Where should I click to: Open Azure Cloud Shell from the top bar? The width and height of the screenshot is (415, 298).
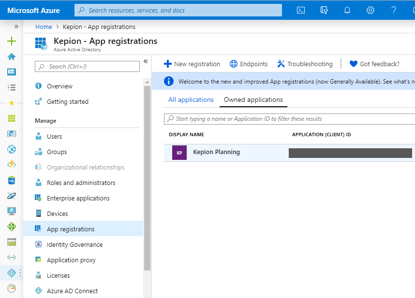pos(300,10)
